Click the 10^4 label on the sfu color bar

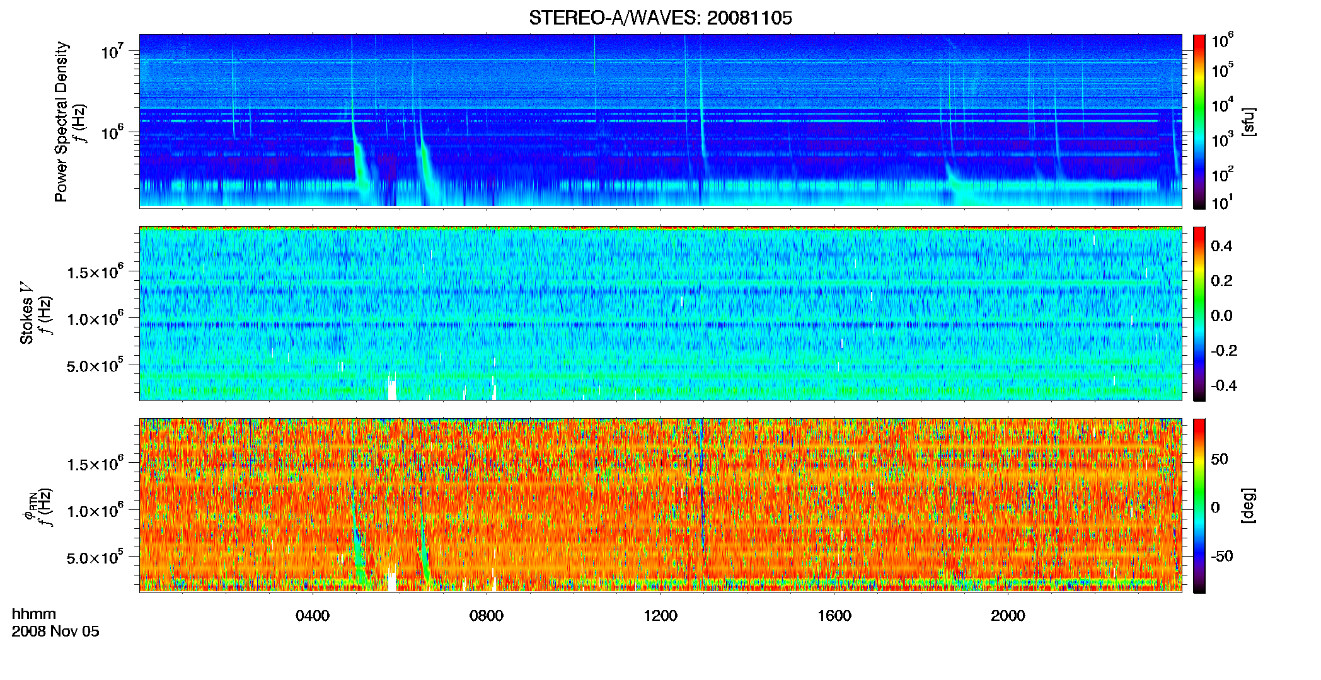tap(1223, 105)
